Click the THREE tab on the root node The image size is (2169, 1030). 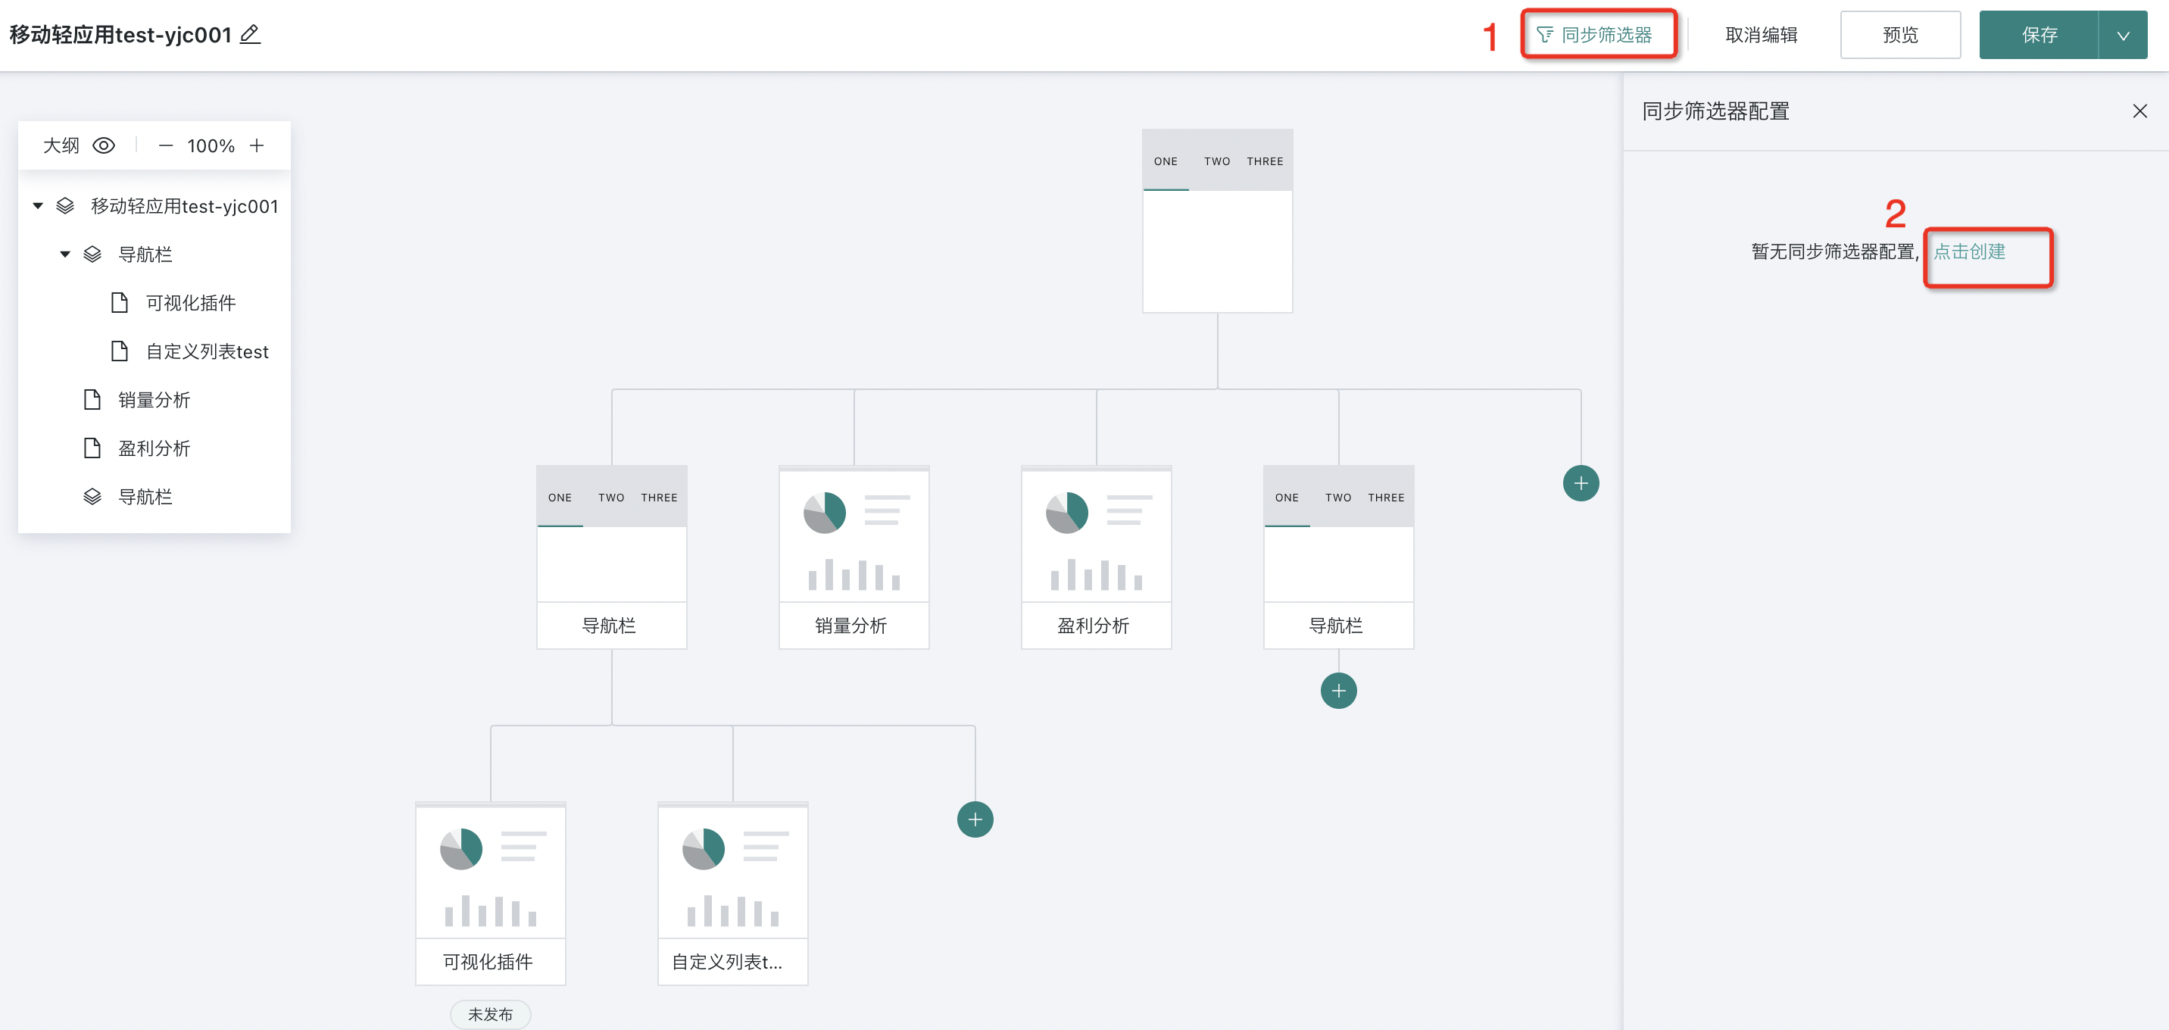click(1265, 161)
